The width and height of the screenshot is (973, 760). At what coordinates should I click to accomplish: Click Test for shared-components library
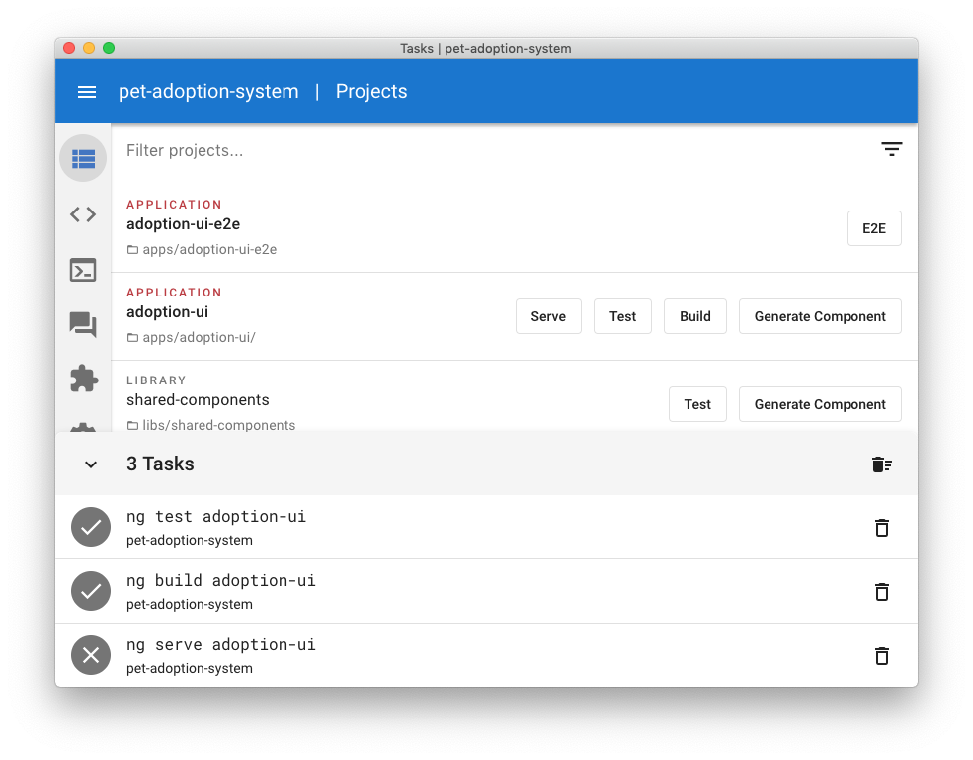[x=697, y=405]
